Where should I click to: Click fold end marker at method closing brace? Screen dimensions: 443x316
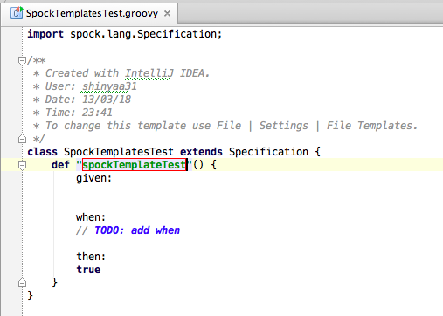tap(22, 283)
